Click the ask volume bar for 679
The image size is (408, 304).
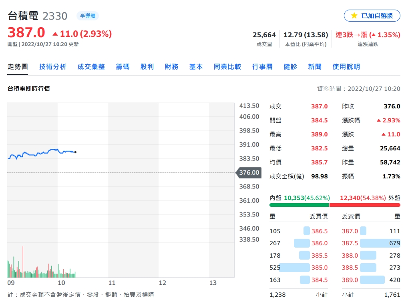(x=380, y=243)
